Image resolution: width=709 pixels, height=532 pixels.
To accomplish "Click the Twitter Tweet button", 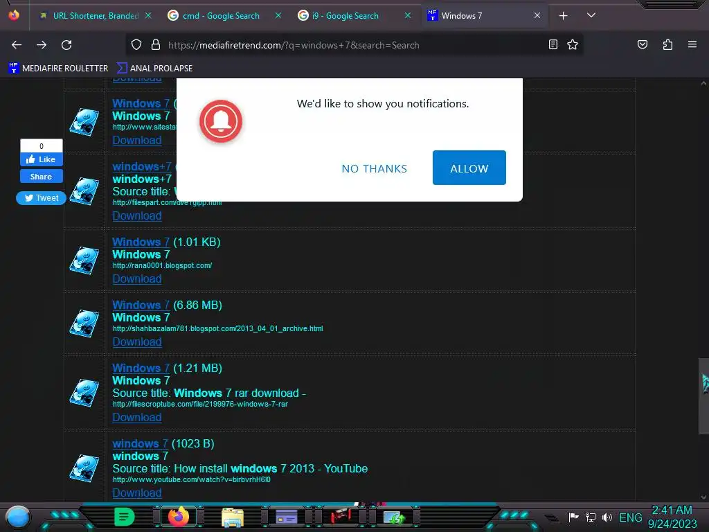I will click(41, 197).
